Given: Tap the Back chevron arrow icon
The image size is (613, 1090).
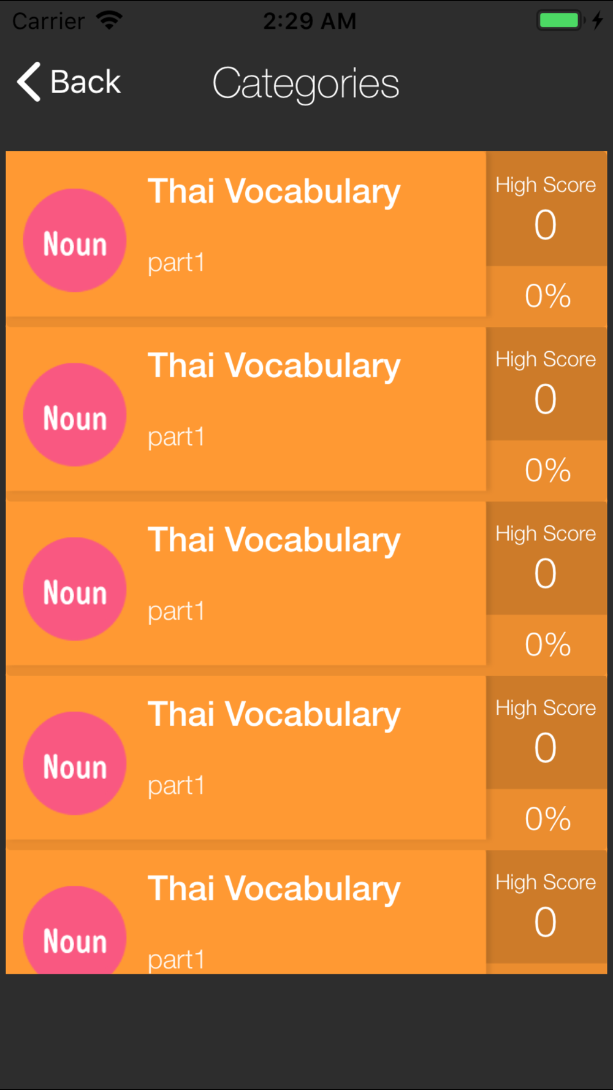Looking at the screenshot, I should pyautogui.click(x=29, y=82).
